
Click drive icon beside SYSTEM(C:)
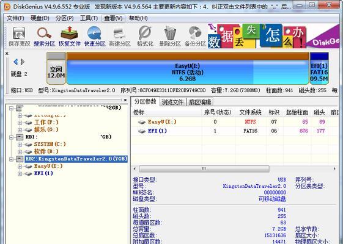28,145
